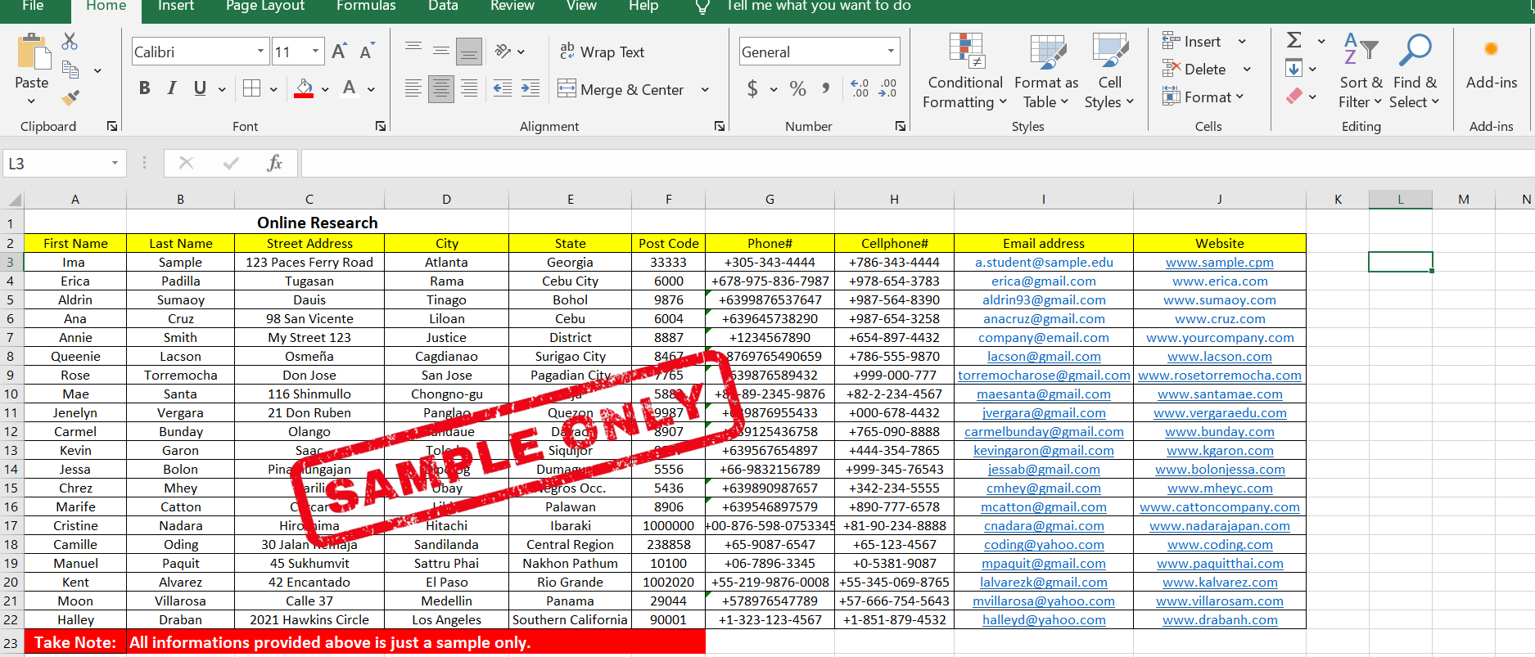This screenshot has height=657, width=1535.
Task: Open Find & Select magnifier
Action: click(1415, 72)
